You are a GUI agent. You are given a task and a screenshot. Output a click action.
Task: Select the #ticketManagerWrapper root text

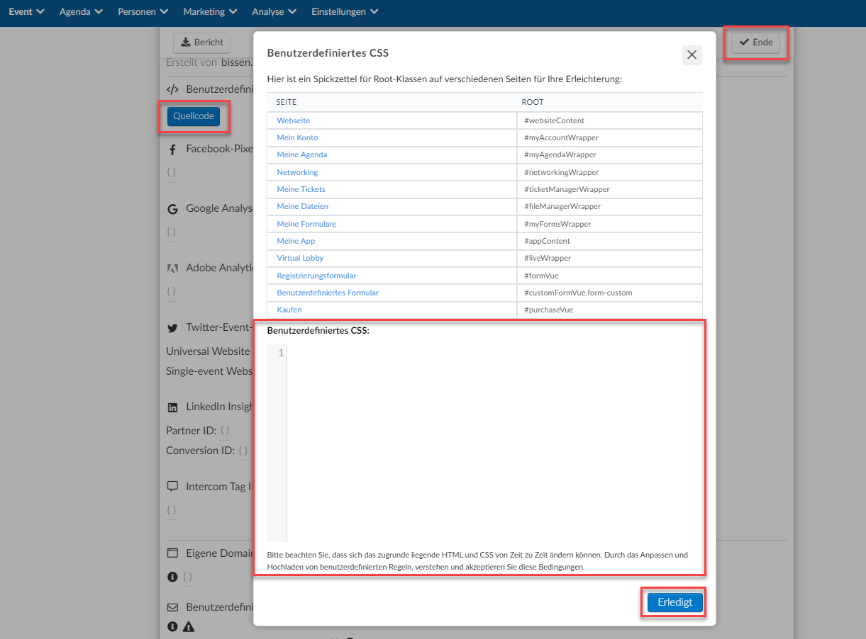[567, 189]
